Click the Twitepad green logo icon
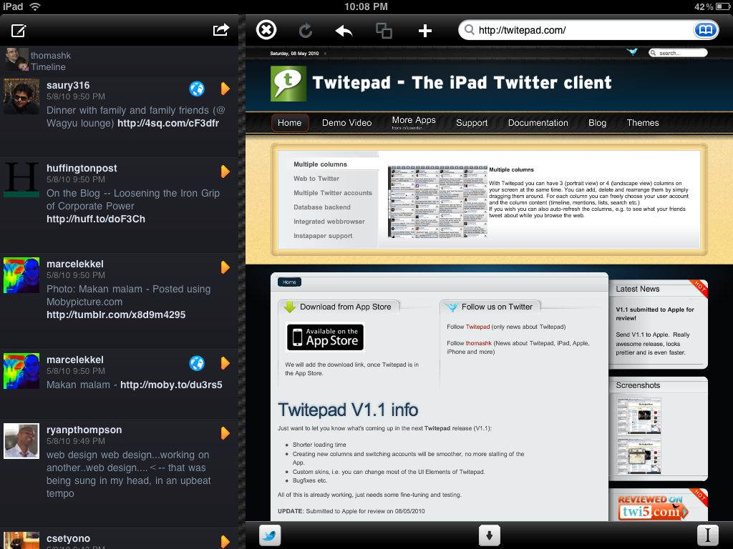Viewport: 733px width, 549px height. point(288,84)
